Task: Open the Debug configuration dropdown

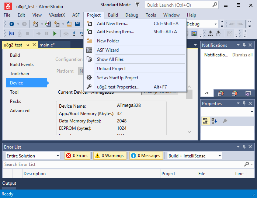Action: pos(199,24)
